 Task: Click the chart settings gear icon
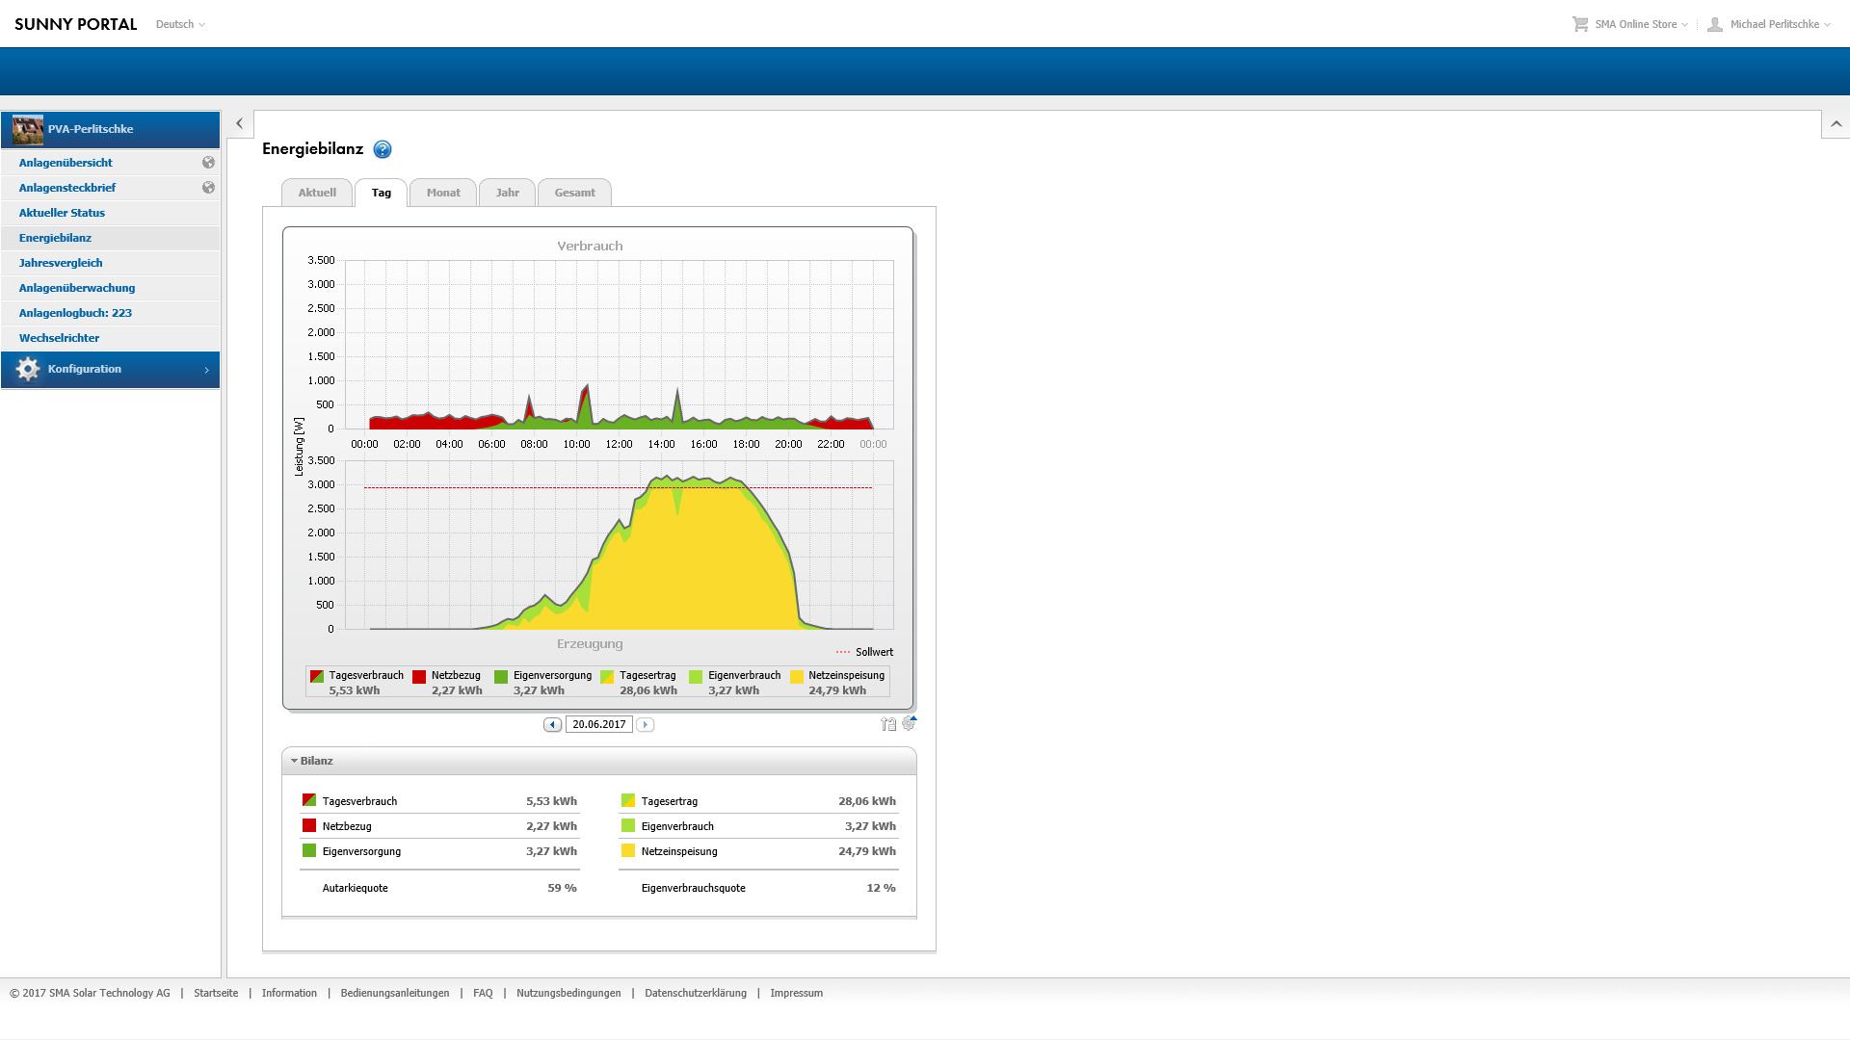point(909,723)
